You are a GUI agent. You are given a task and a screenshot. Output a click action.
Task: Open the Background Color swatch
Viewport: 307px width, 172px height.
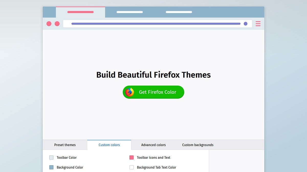pyautogui.click(x=51, y=167)
